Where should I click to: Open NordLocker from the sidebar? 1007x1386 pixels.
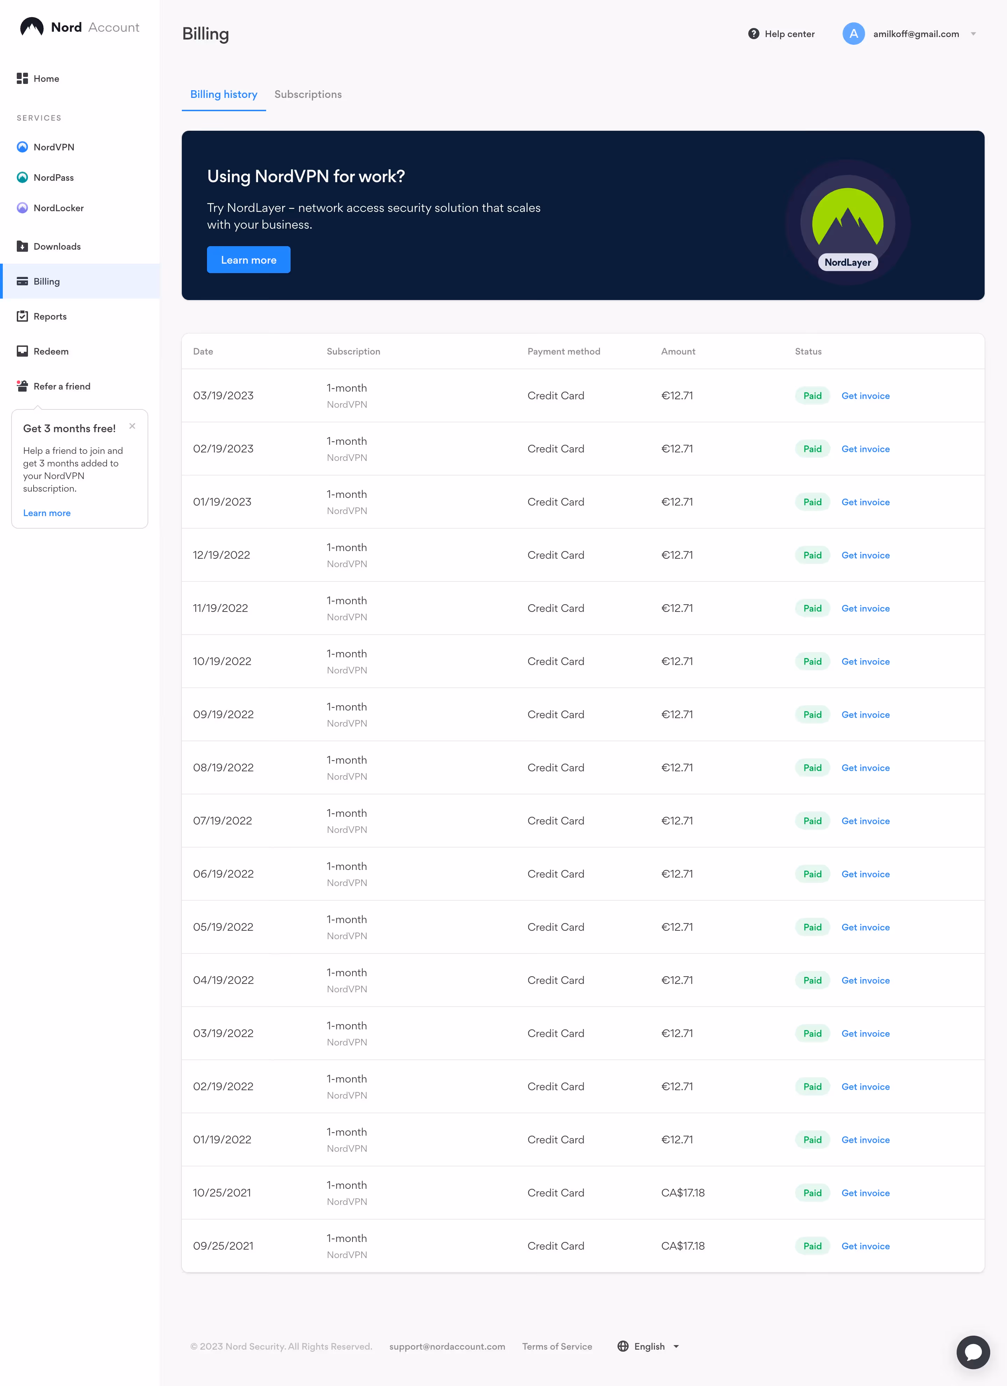point(58,208)
